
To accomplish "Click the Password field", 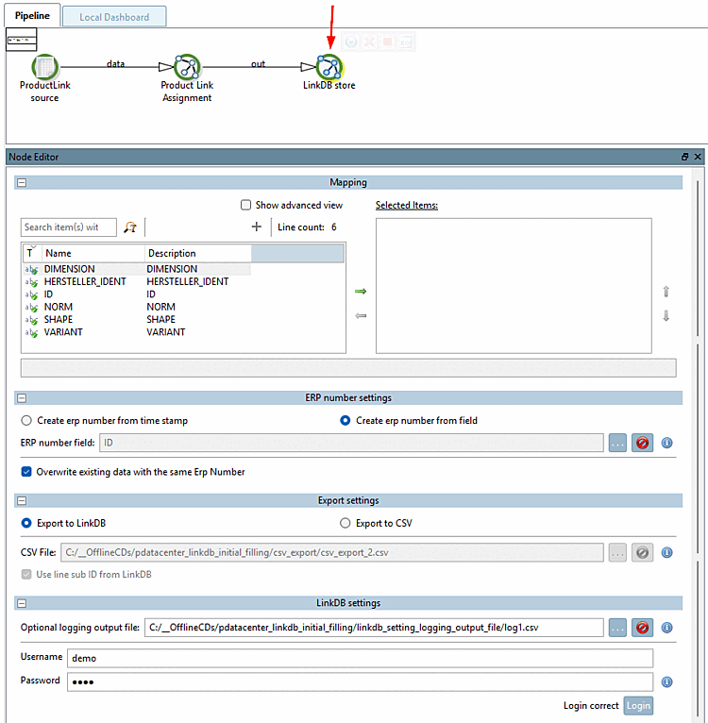I will click(x=361, y=682).
